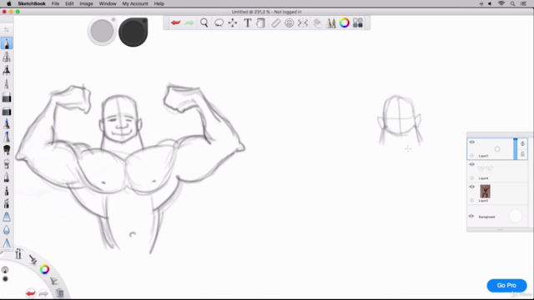Enable the Ruler guide tool
This screenshot has height=300, width=534.
pyautogui.click(x=275, y=22)
